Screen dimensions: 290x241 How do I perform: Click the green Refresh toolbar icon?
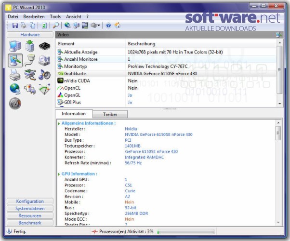44,26
